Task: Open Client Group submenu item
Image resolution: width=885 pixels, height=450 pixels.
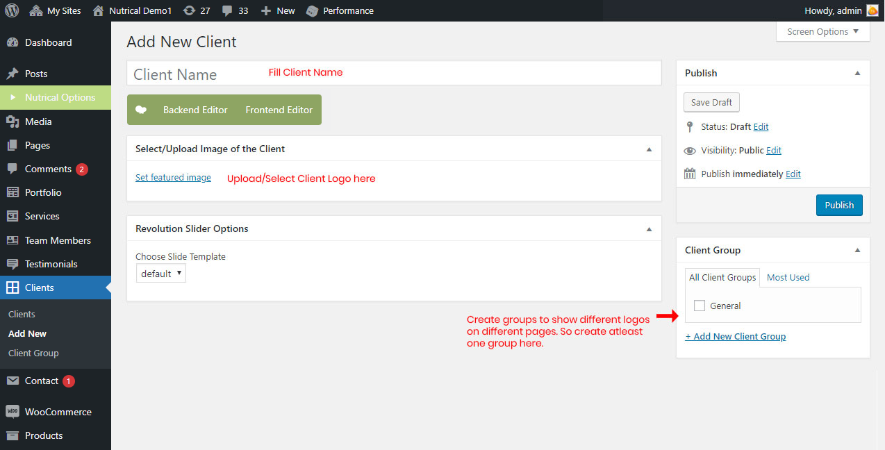Action: point(33,353)
